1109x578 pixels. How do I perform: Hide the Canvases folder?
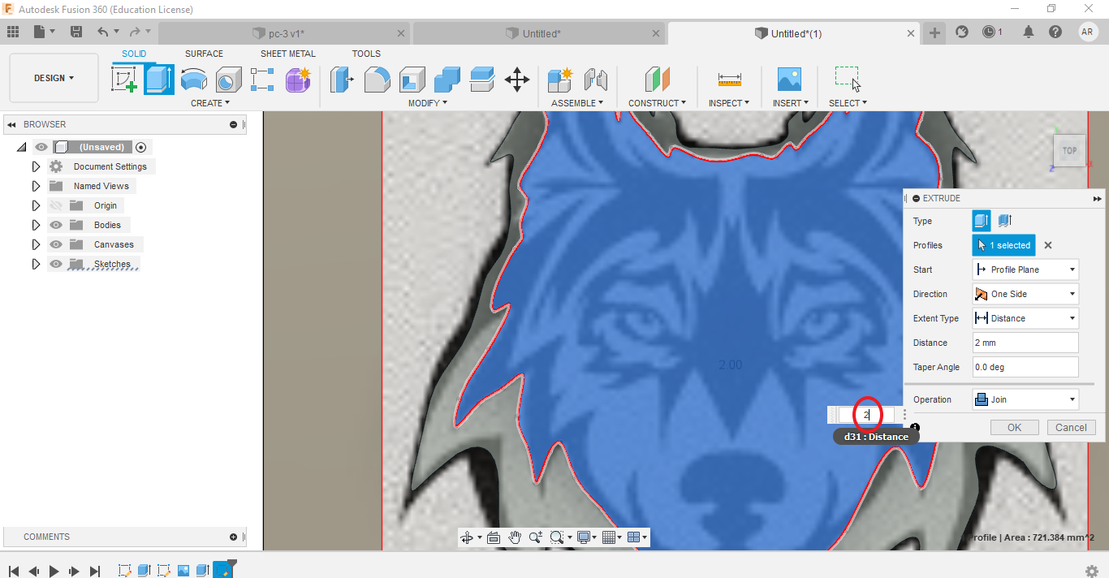[x=56, y=244]
